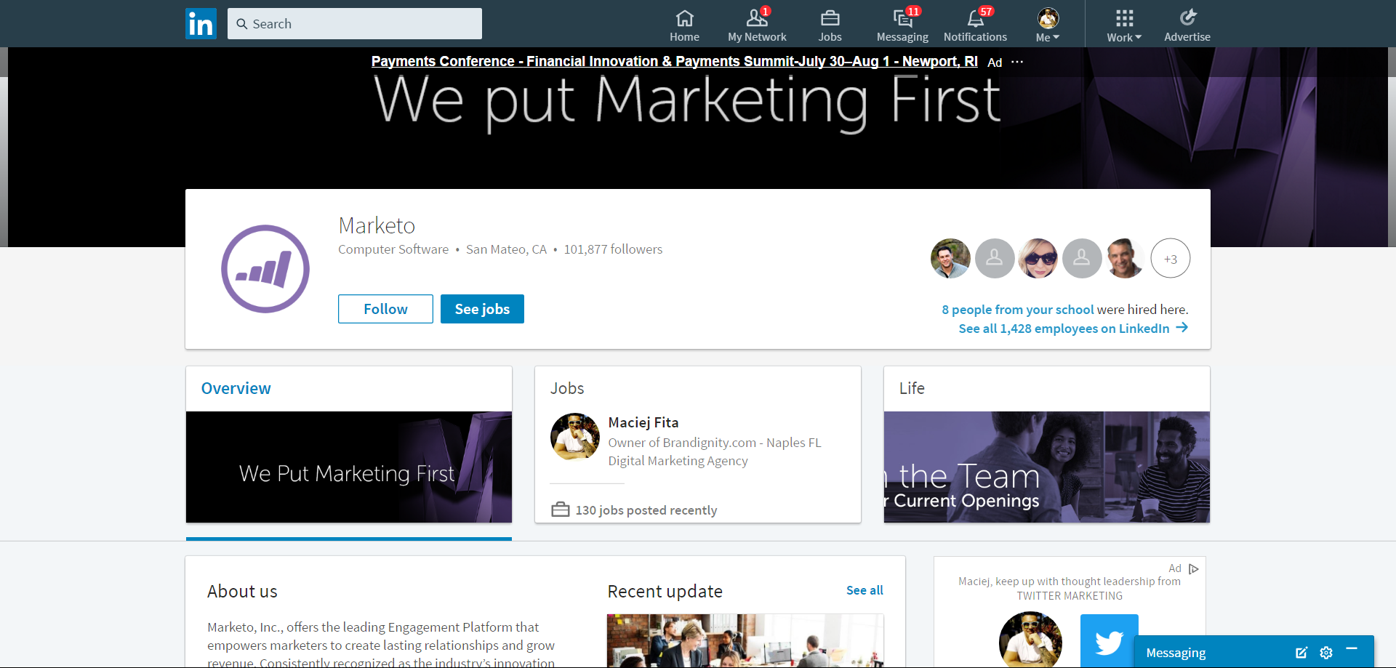Click the first gray placeholder employee avatar
This screenshot has height=668, width=1396.
point(995,259)
